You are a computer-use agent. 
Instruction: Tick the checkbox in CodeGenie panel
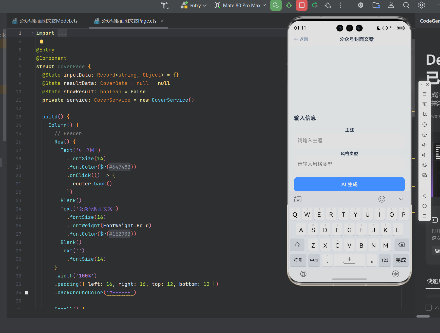pyautogui.click(x=429, y=308)
